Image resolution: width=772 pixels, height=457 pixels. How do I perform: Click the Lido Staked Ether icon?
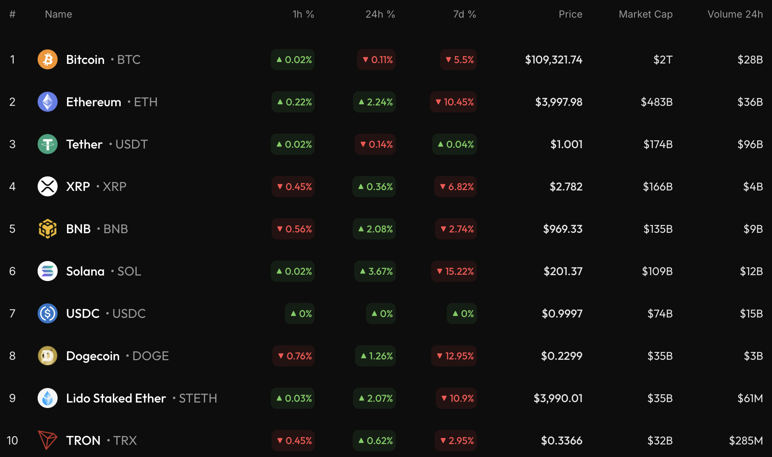[x=47, y=398]
